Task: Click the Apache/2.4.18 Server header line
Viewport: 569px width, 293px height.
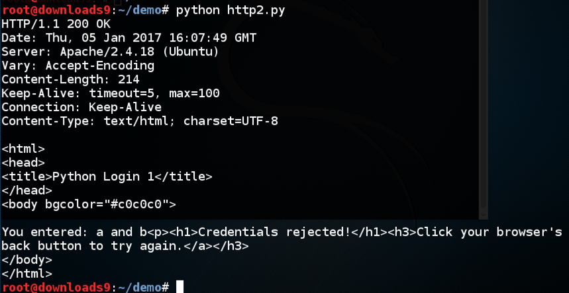Action: 109,52
